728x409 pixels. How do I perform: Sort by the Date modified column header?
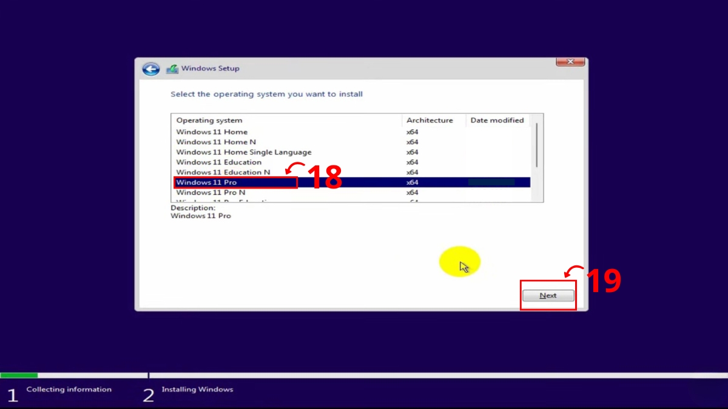pos(497,120)
